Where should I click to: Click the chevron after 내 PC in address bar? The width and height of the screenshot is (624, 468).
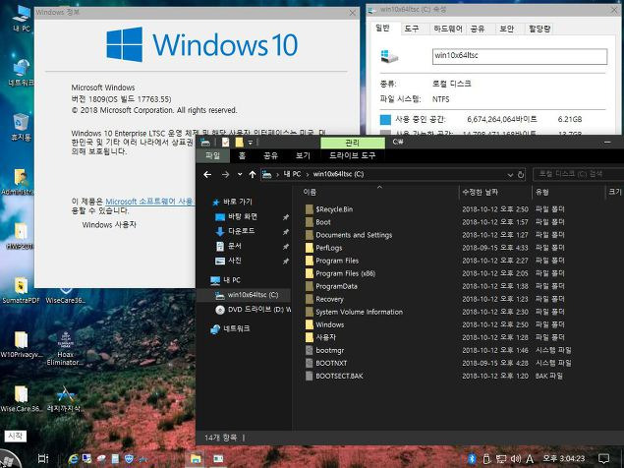(x=308, y=174)
